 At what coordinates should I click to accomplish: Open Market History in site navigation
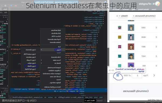[143, 9]
